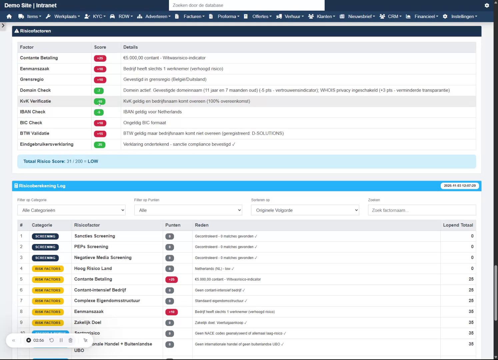
Task: Click the Demo Site | Intranet title
Action: [x=30, y=5]
